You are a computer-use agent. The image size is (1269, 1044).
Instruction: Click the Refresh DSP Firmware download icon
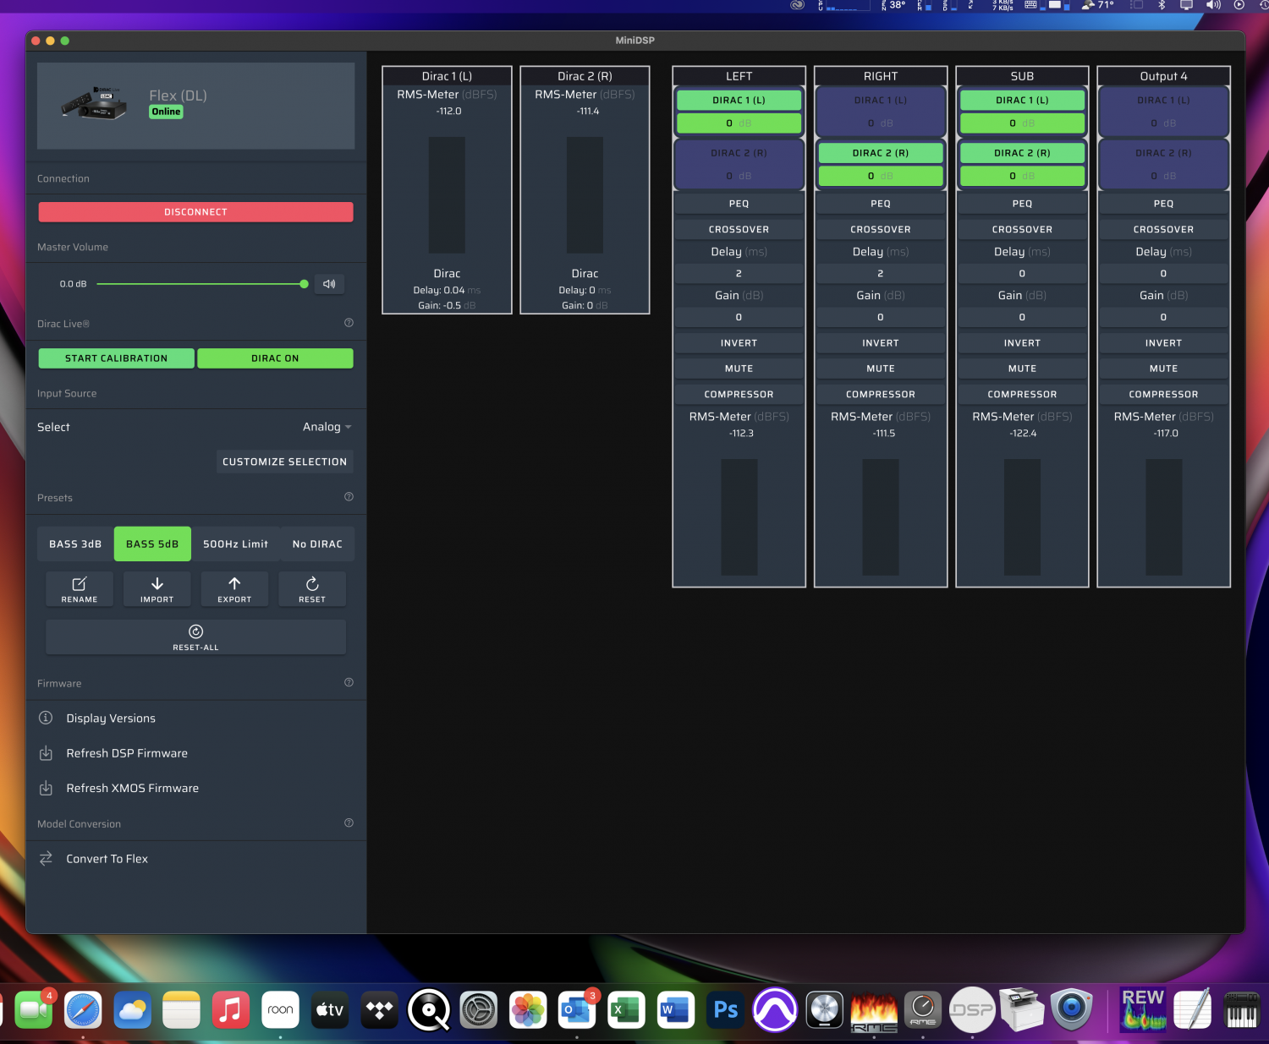(x=46, y=752)
